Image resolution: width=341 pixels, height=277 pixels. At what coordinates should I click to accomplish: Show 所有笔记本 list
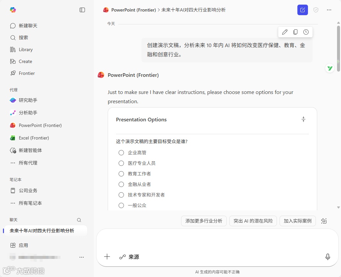click(x=26, y=203)
